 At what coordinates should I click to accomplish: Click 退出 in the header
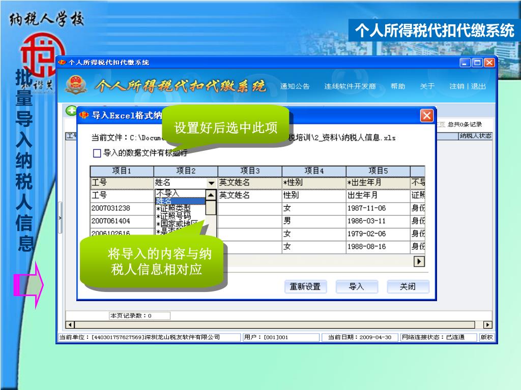478,86
